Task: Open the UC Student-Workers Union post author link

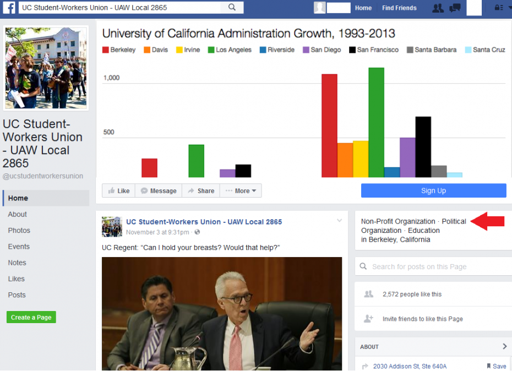Action: tap(204, 222)
